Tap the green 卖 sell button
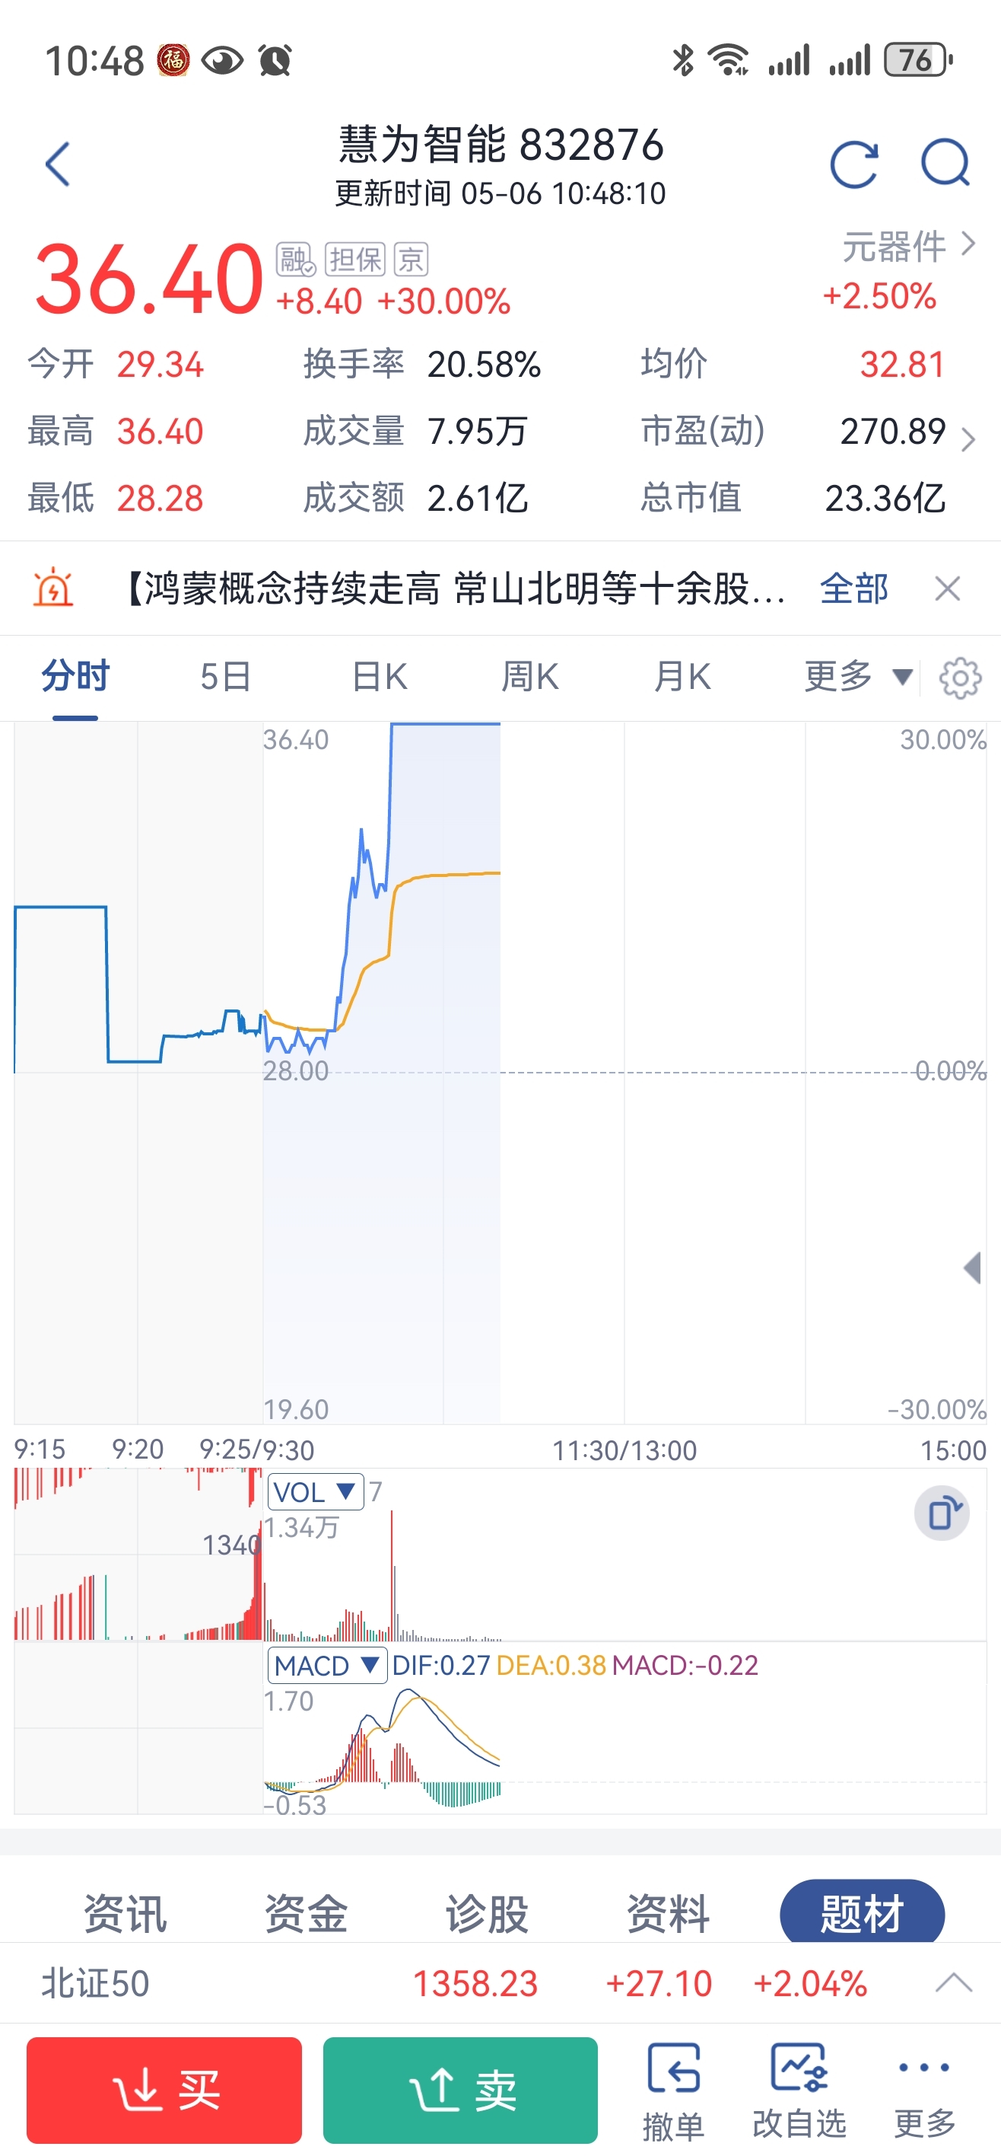 click(x=461, y=2090)
